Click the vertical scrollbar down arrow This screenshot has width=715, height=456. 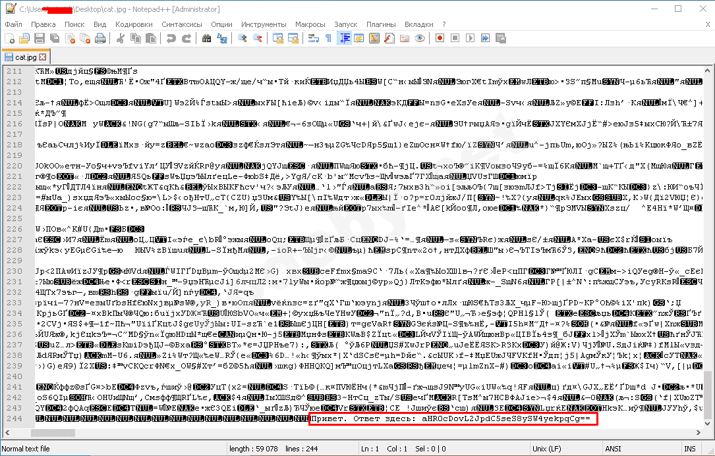point(707,423)
